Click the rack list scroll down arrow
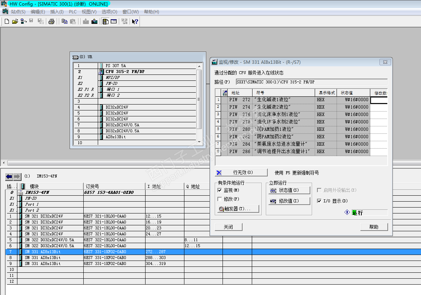This screenshot has width=421, height=295. pyautogui.click(x=199, y=142)
